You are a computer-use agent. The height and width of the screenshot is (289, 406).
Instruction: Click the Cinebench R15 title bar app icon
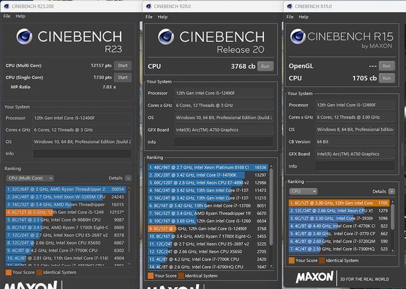[x=289, y=6]
